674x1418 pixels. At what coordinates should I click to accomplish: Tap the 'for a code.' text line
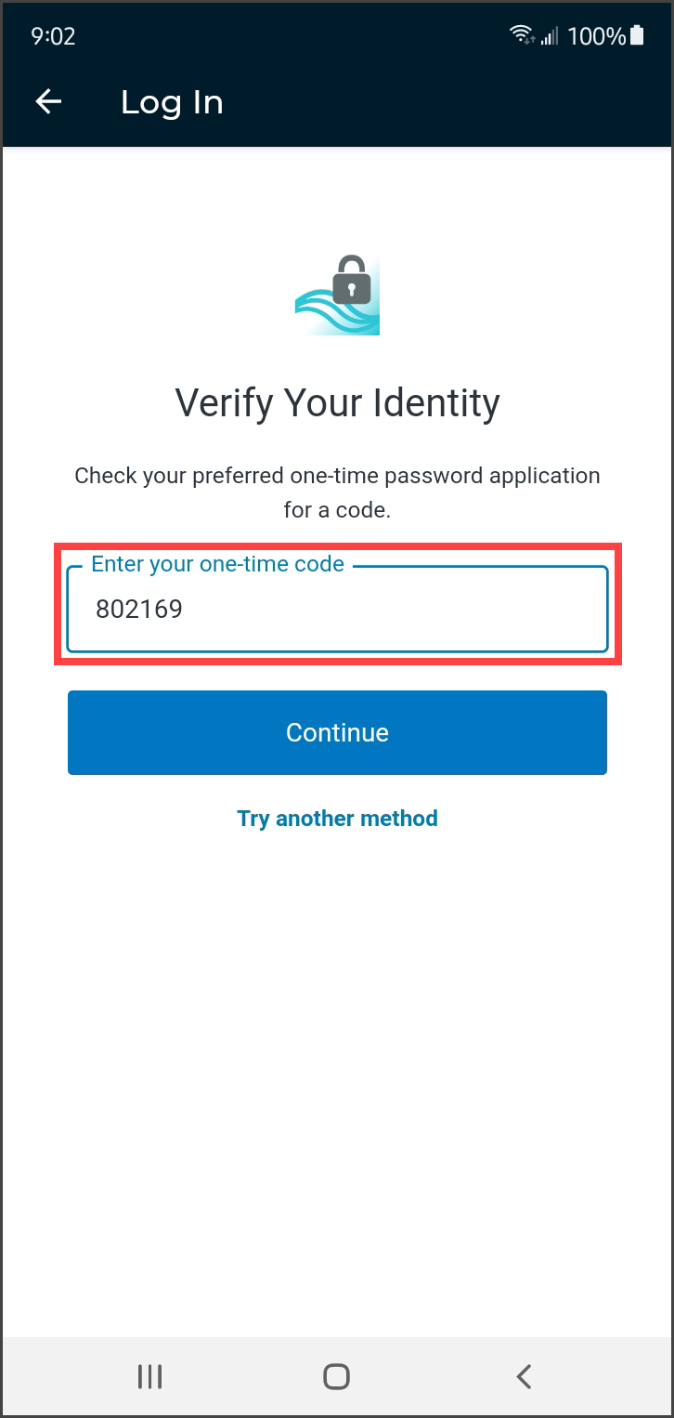point(337,510)
